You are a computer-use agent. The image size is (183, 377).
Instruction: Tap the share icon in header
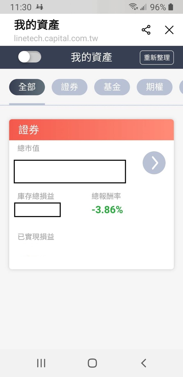pos(146,30)
